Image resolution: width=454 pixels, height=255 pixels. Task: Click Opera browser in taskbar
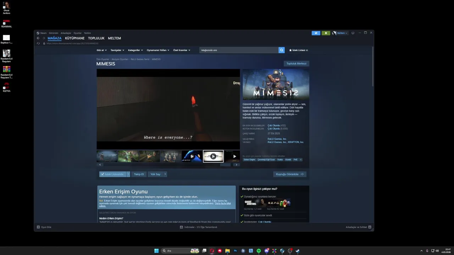click(x=212, y=251)
